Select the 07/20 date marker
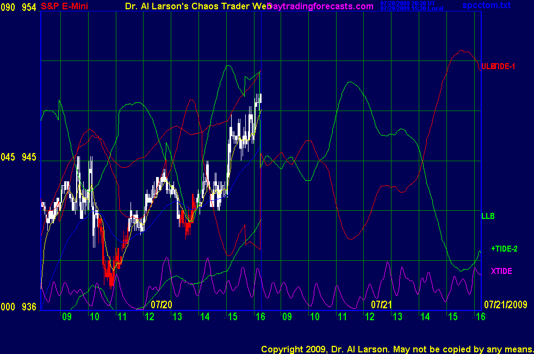 (x=161, y=304)
